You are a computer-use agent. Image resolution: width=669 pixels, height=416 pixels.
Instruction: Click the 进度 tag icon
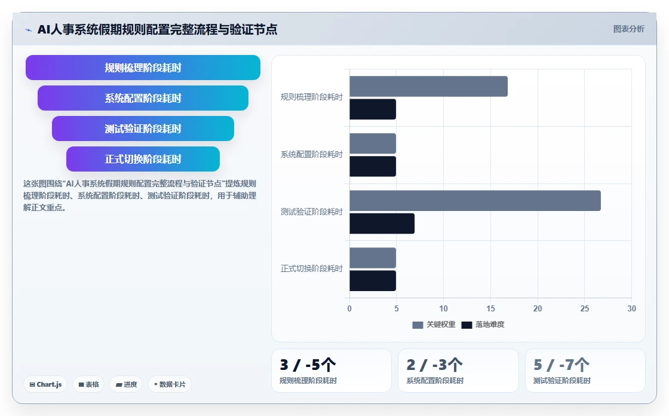119,384
